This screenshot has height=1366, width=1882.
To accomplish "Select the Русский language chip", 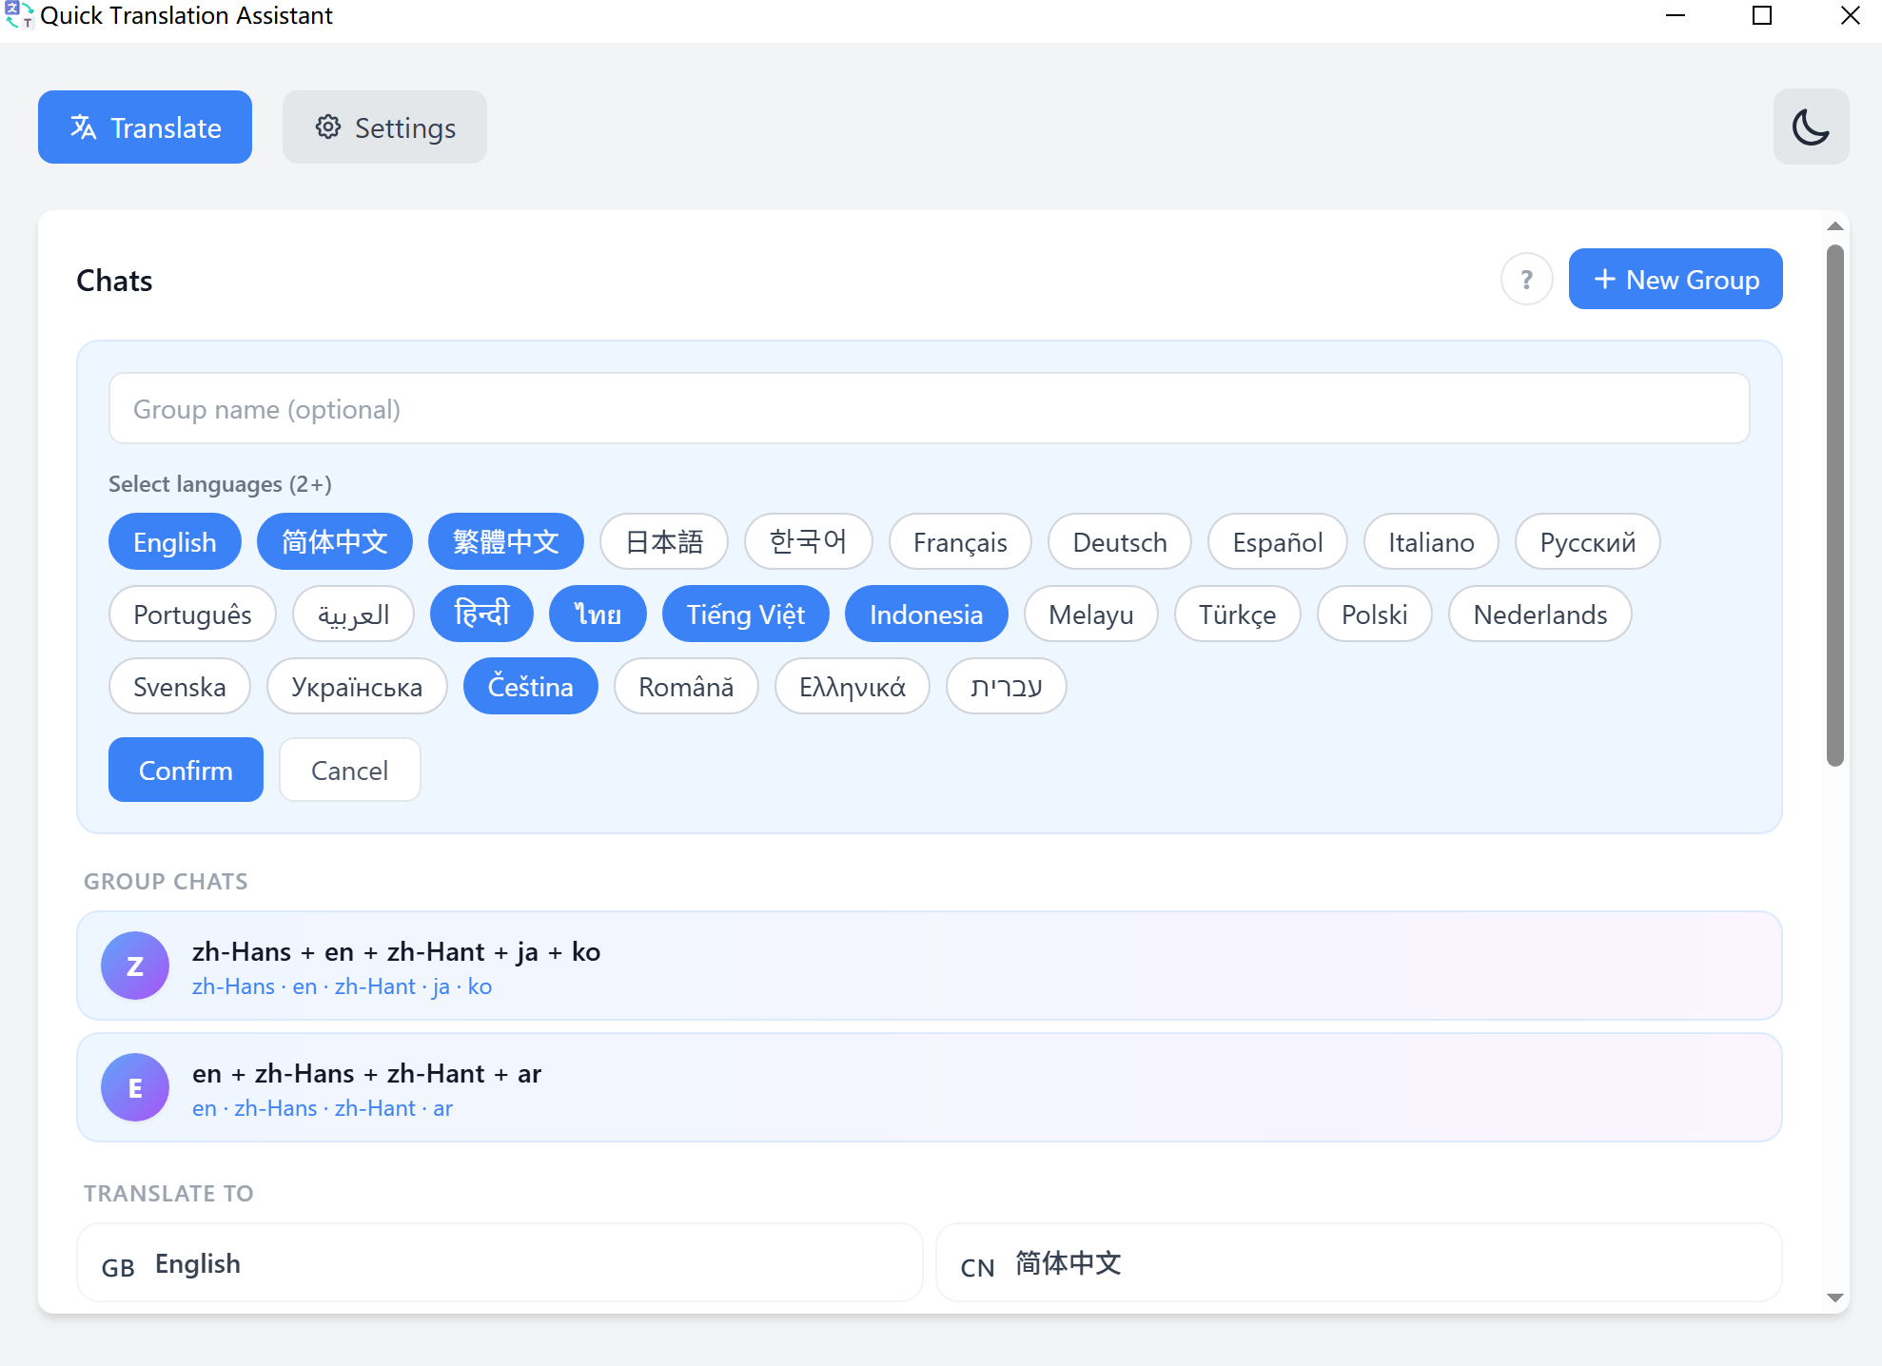I will 1586,541.
